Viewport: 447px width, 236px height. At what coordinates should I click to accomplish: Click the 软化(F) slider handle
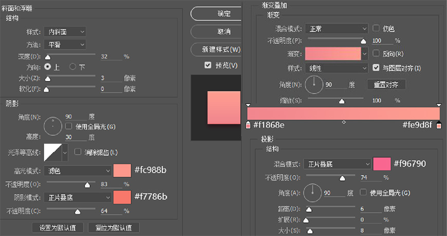46,89
